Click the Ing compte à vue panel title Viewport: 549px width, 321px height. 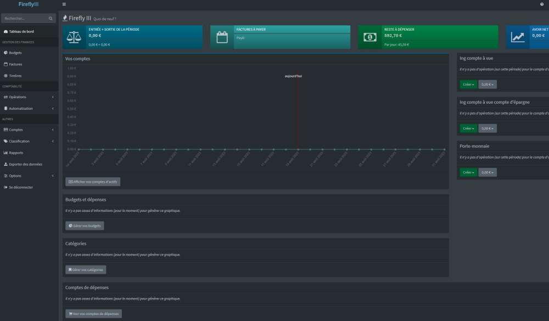click(x=476, y=58)
